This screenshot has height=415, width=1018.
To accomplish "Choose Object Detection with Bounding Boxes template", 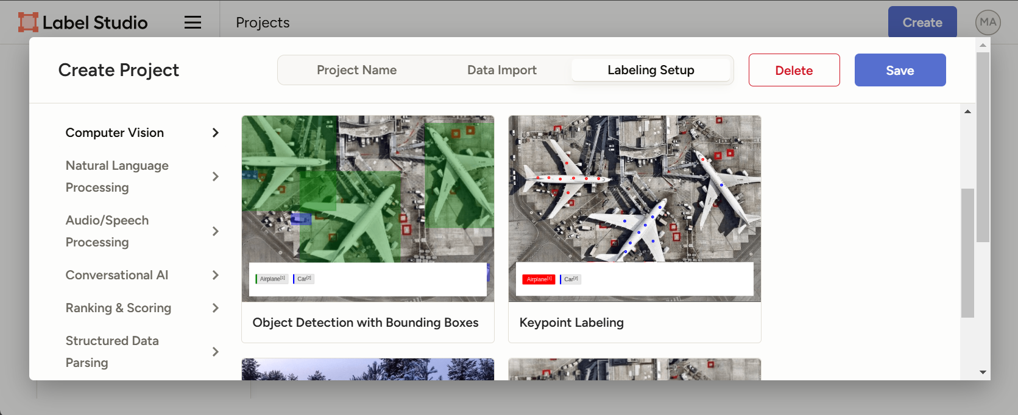I will click(x=367, y=229).
